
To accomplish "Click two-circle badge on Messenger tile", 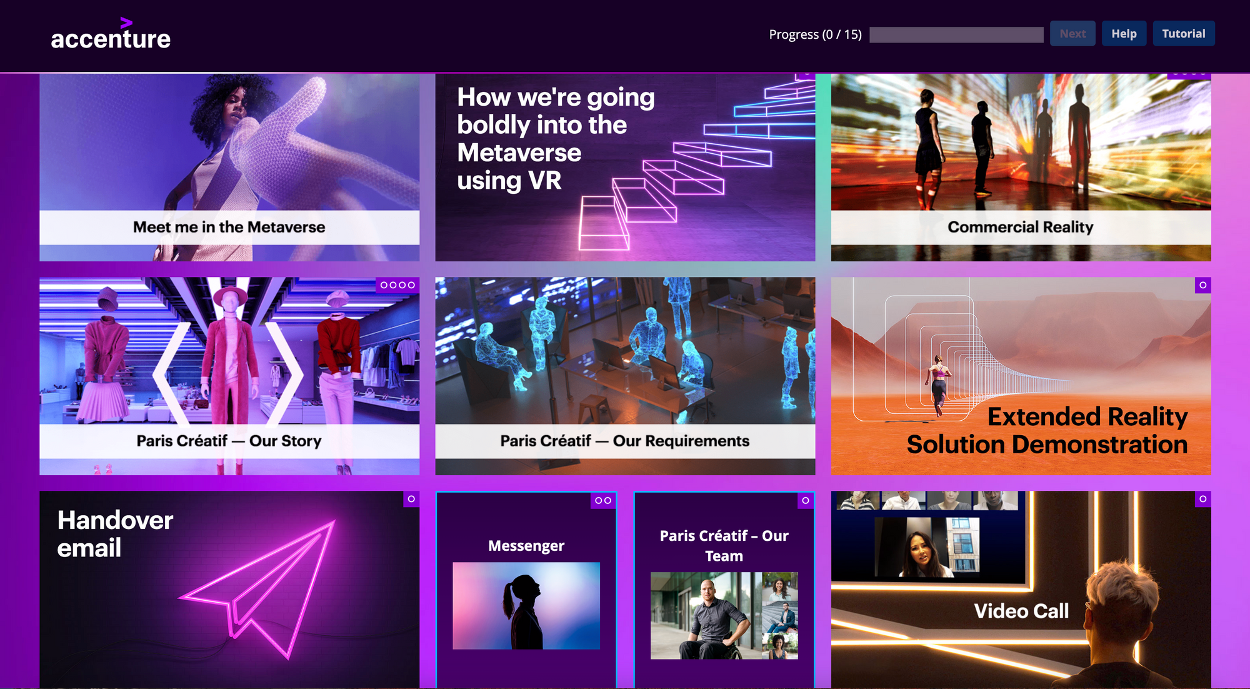I will click(603, 500).
